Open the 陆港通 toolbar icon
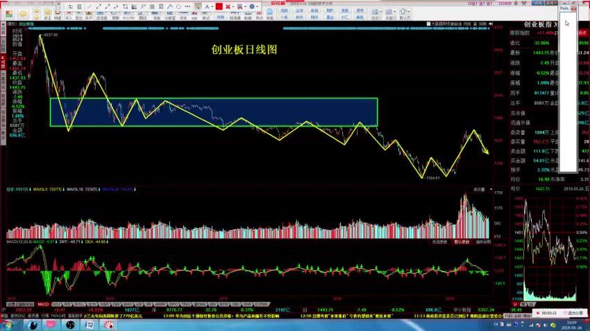The height and width of the screenshot is (331, 590). 235,15
